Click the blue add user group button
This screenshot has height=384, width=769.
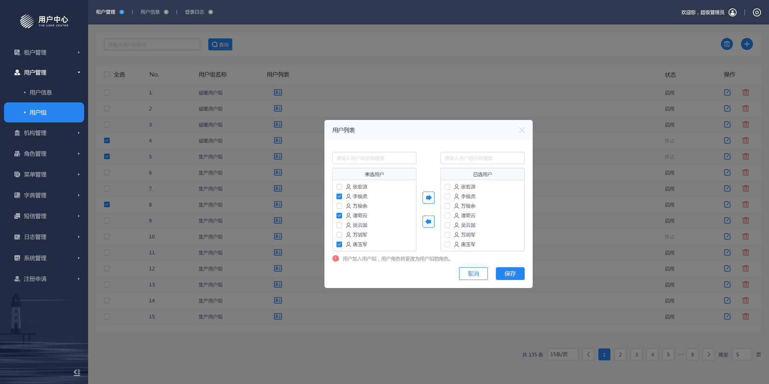coord(747,44)
